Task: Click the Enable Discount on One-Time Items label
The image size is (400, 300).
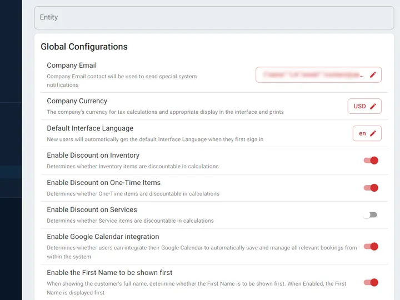Action: point(104,183)
